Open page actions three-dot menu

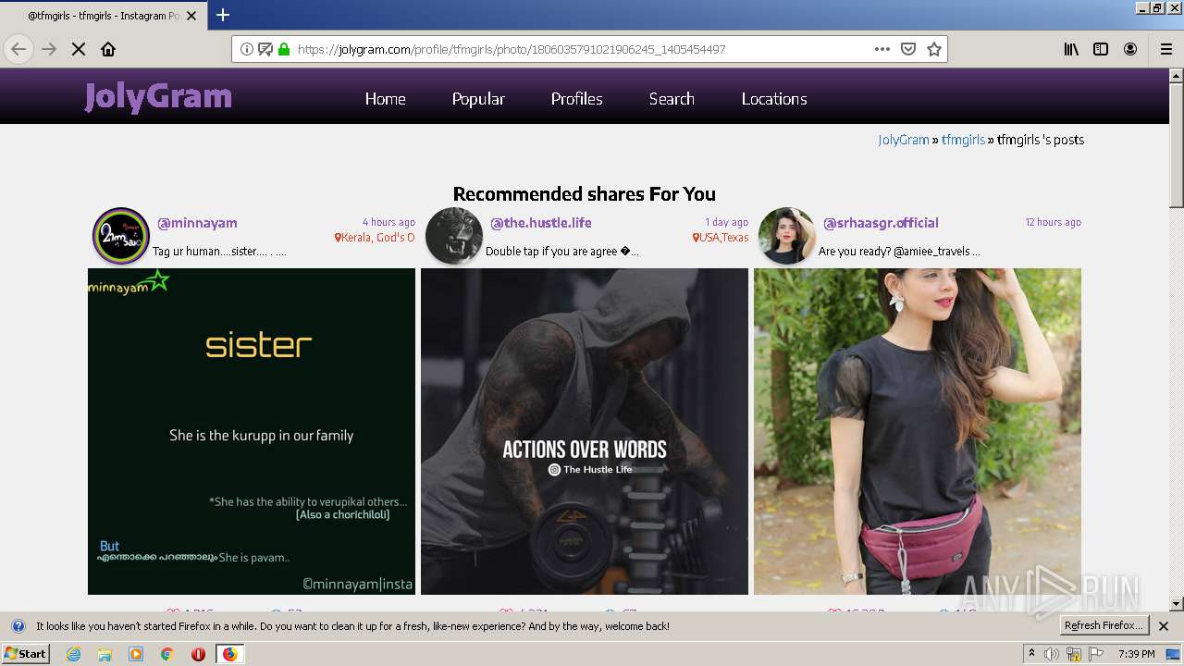pos(882,49)
